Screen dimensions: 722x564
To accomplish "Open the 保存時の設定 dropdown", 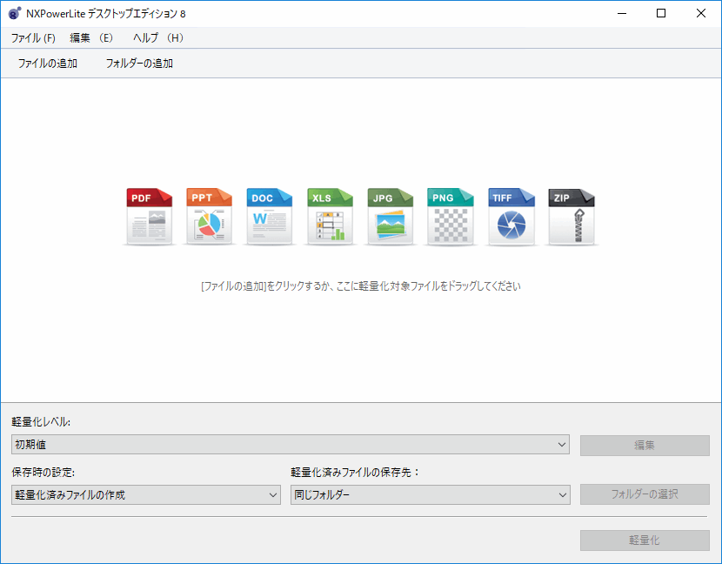I will [x=146, y=495].
